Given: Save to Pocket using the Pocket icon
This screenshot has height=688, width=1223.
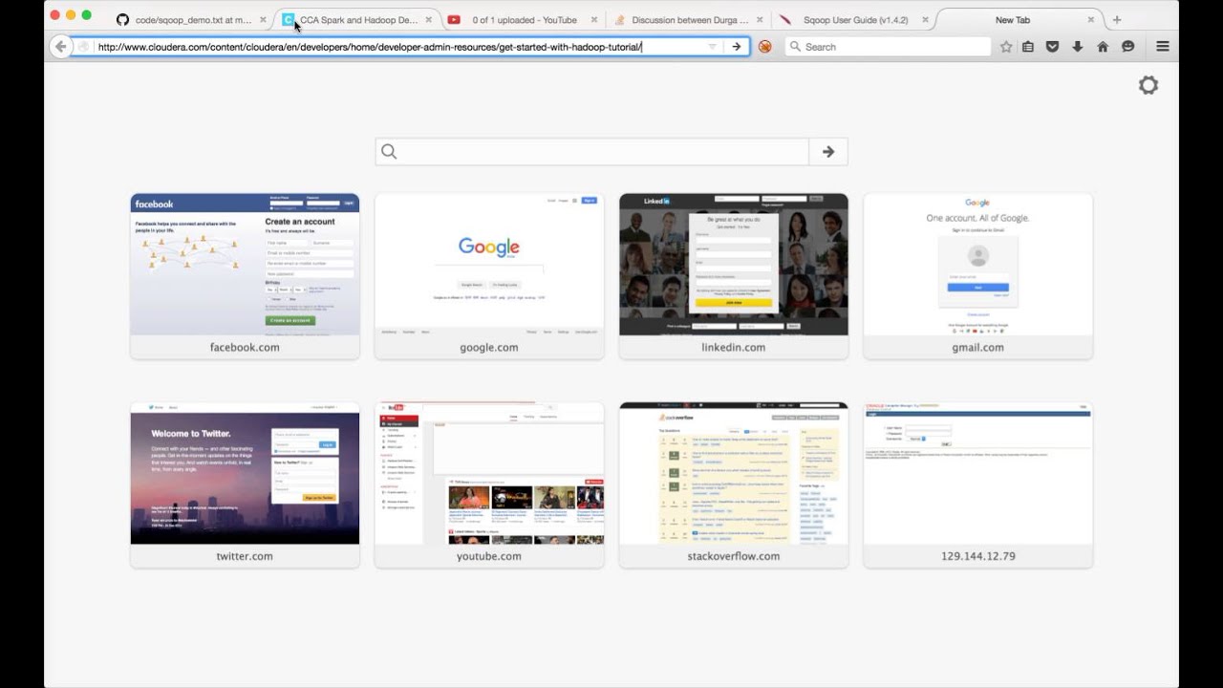Looking at the screenshot, I should pos(1052,46).
